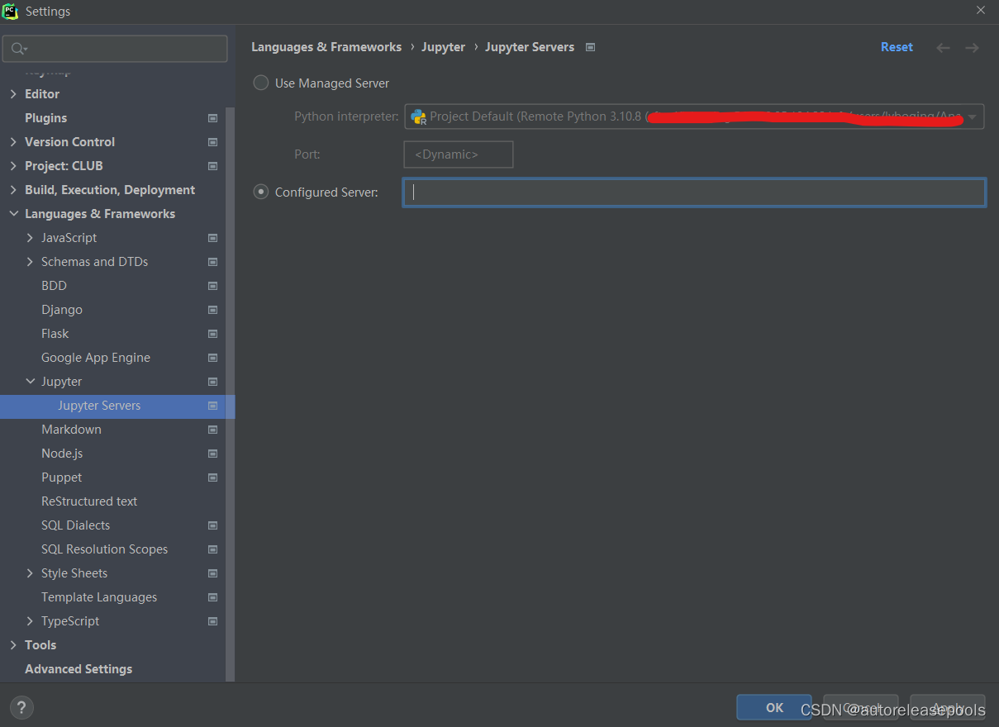Collapse the Jupyter tree node
This screenshot has width=999, height=727.
point(30,382)
